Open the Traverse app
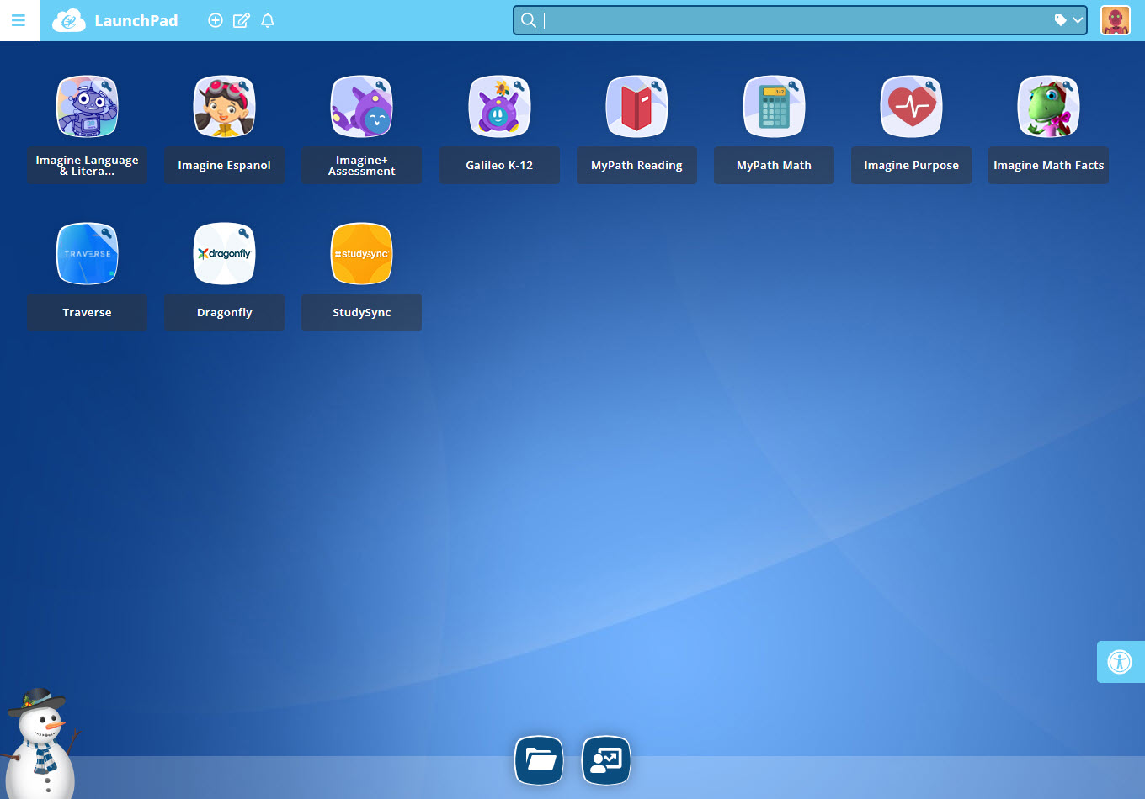 (x=87, y=253)
